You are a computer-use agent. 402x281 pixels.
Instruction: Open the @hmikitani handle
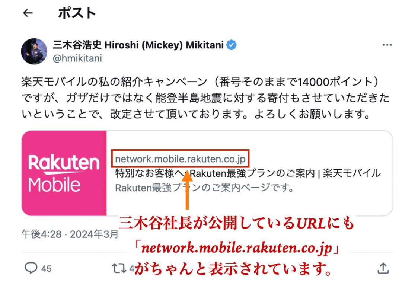pyautogui.click(x=77, y=58)
